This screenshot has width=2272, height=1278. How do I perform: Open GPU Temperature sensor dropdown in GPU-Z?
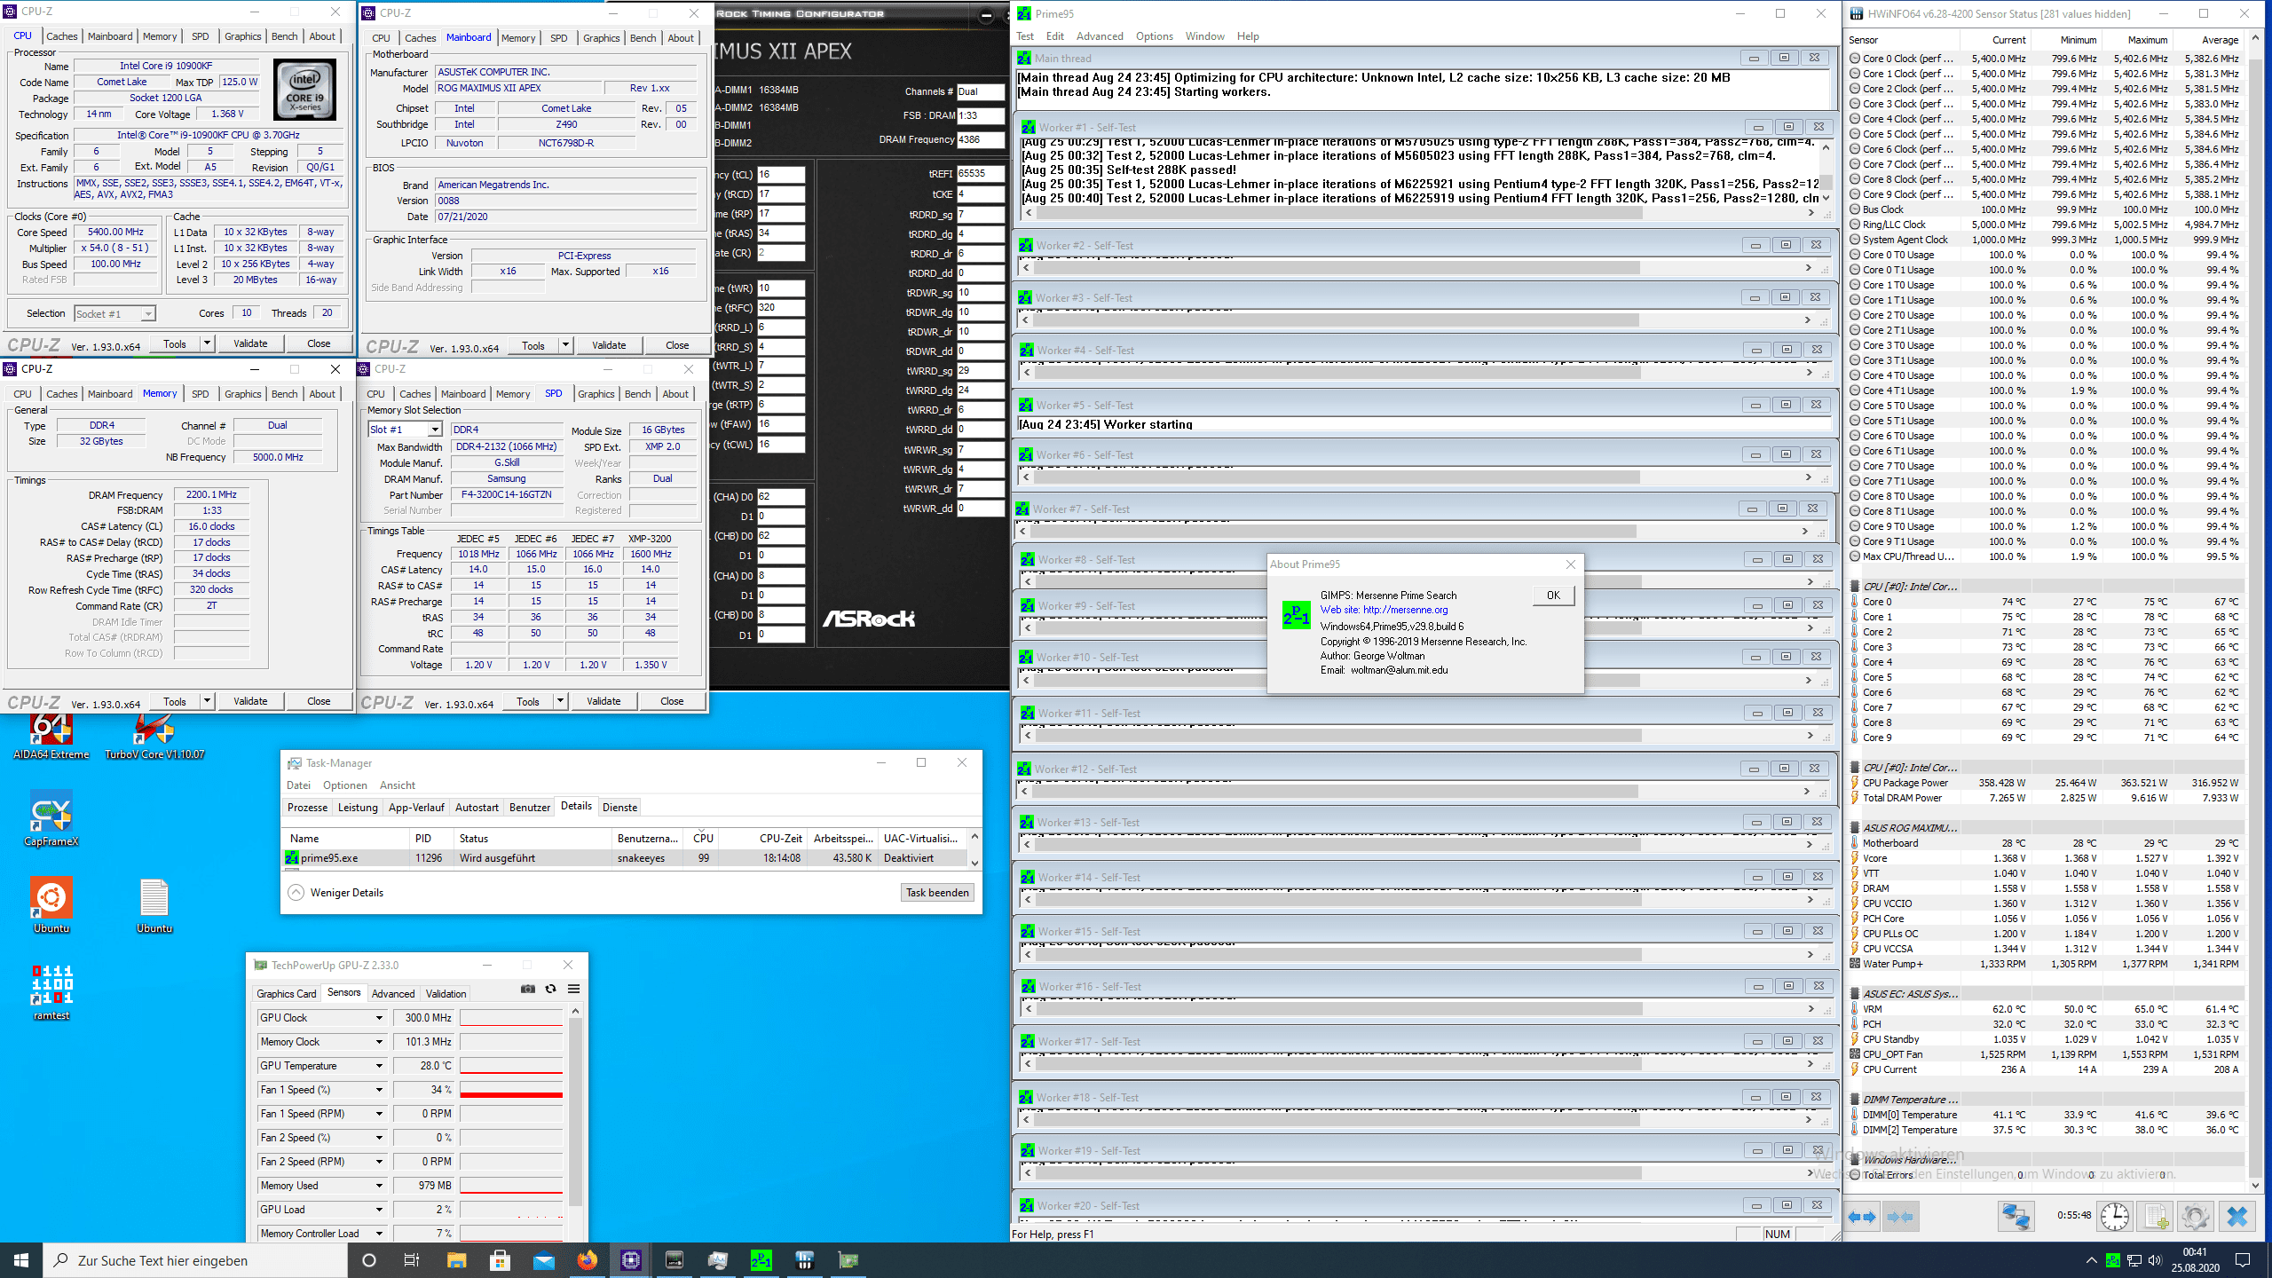(x=379, y=1066)
